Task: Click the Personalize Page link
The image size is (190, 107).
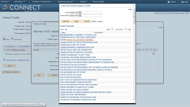Action: coord(178,13)
